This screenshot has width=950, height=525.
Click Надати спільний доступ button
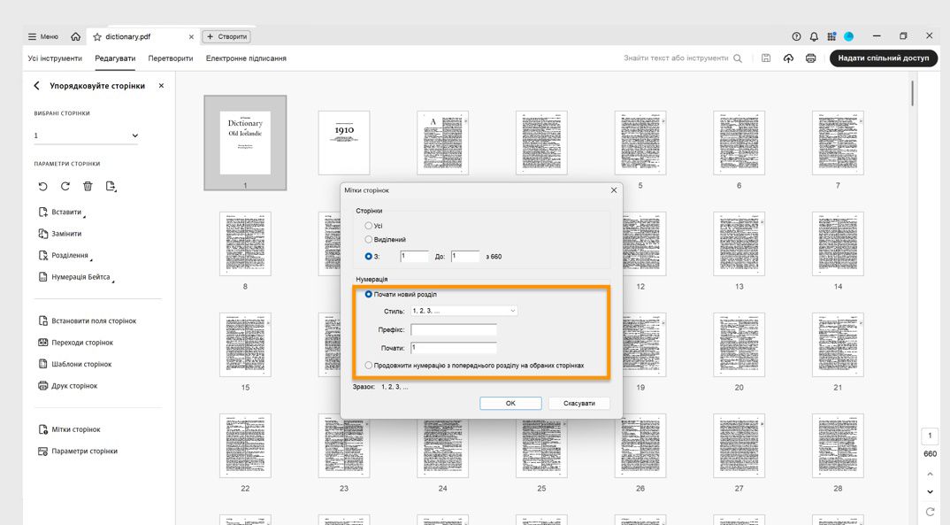point(884,58)
